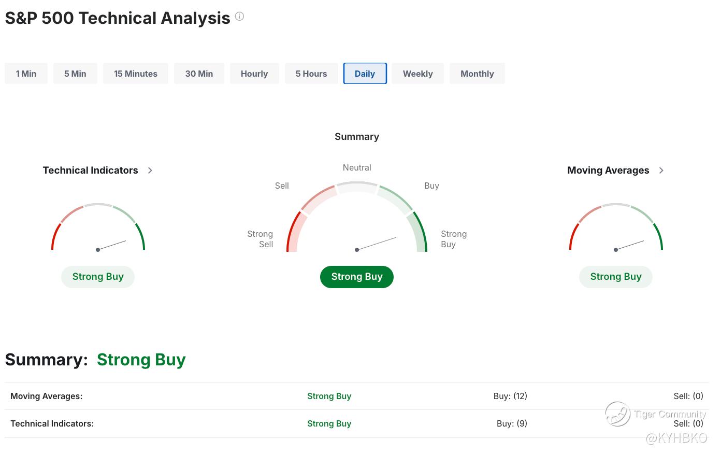Click the Buy: (9) value
The image size is (721, 454).
512,424
